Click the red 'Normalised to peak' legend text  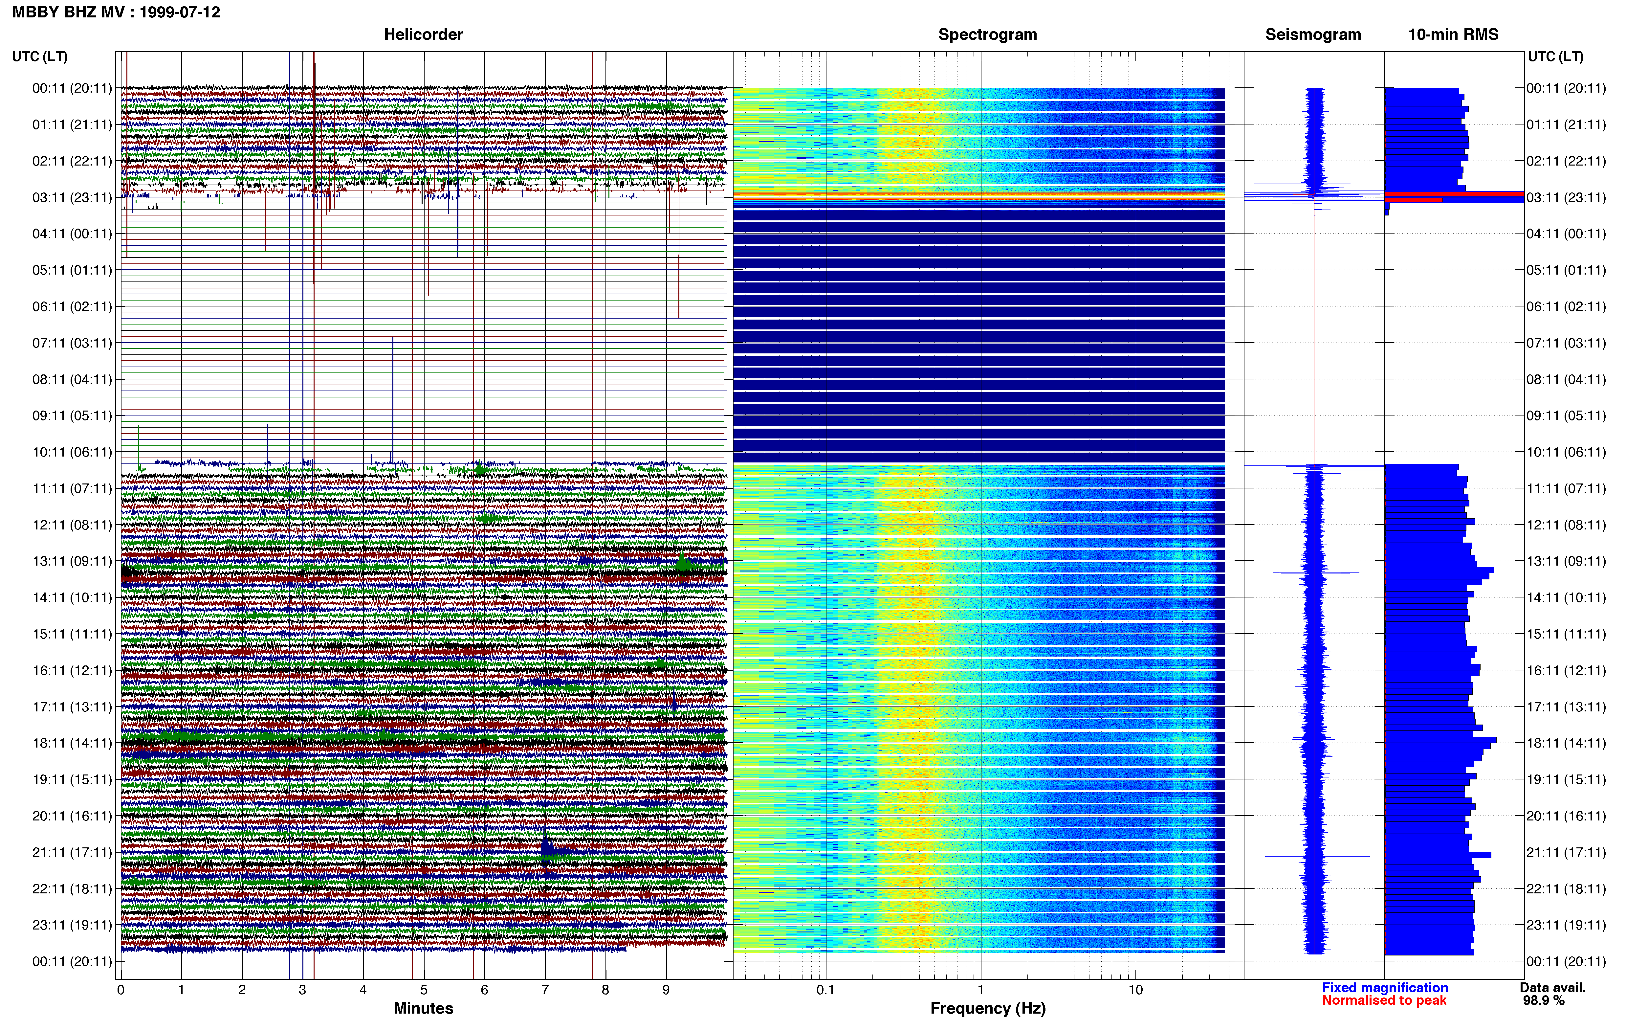[x=1384, y=1001]
